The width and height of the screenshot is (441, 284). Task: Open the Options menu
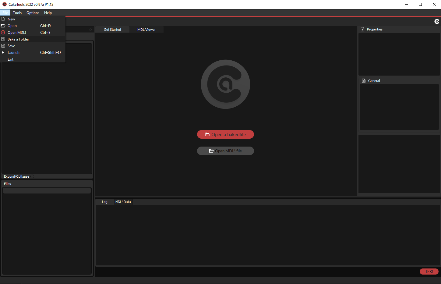coord(33,12)
